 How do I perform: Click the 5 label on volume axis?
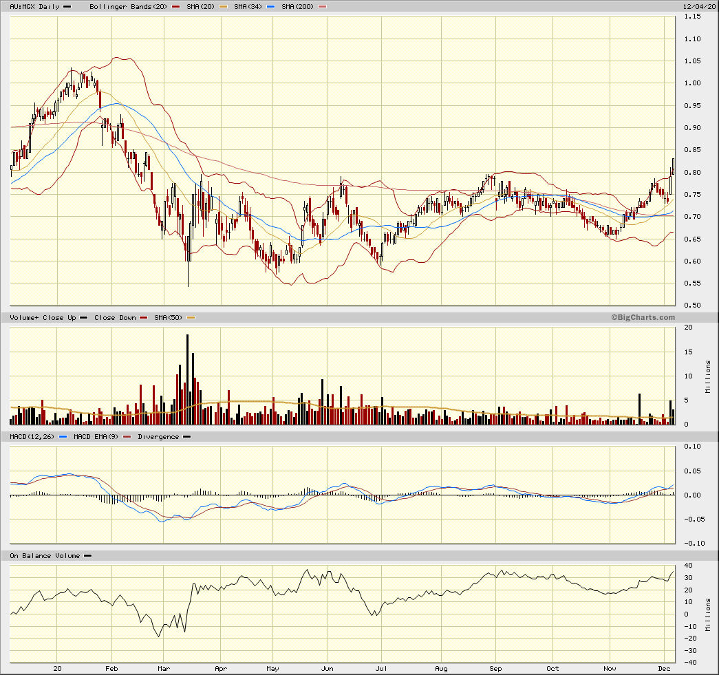[687, 400]
